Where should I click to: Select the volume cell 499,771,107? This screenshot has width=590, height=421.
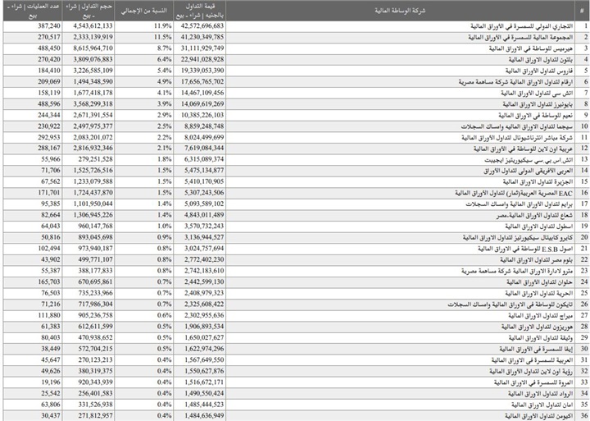click(88, 259)
